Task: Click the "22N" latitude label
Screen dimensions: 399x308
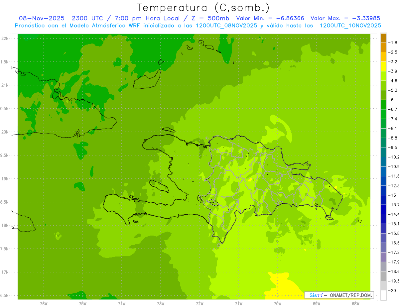Action: pyautogui.click(x=6, y=38)
